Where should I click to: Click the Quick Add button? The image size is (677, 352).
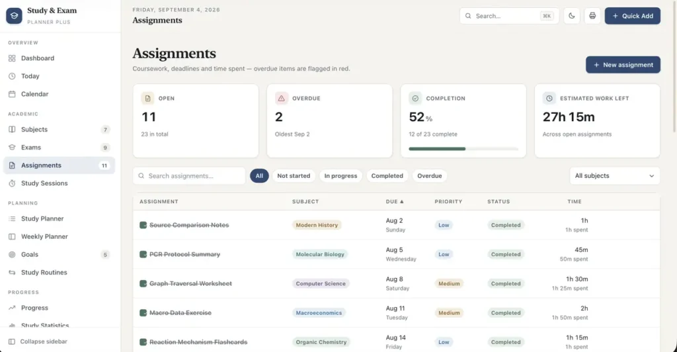632,16
